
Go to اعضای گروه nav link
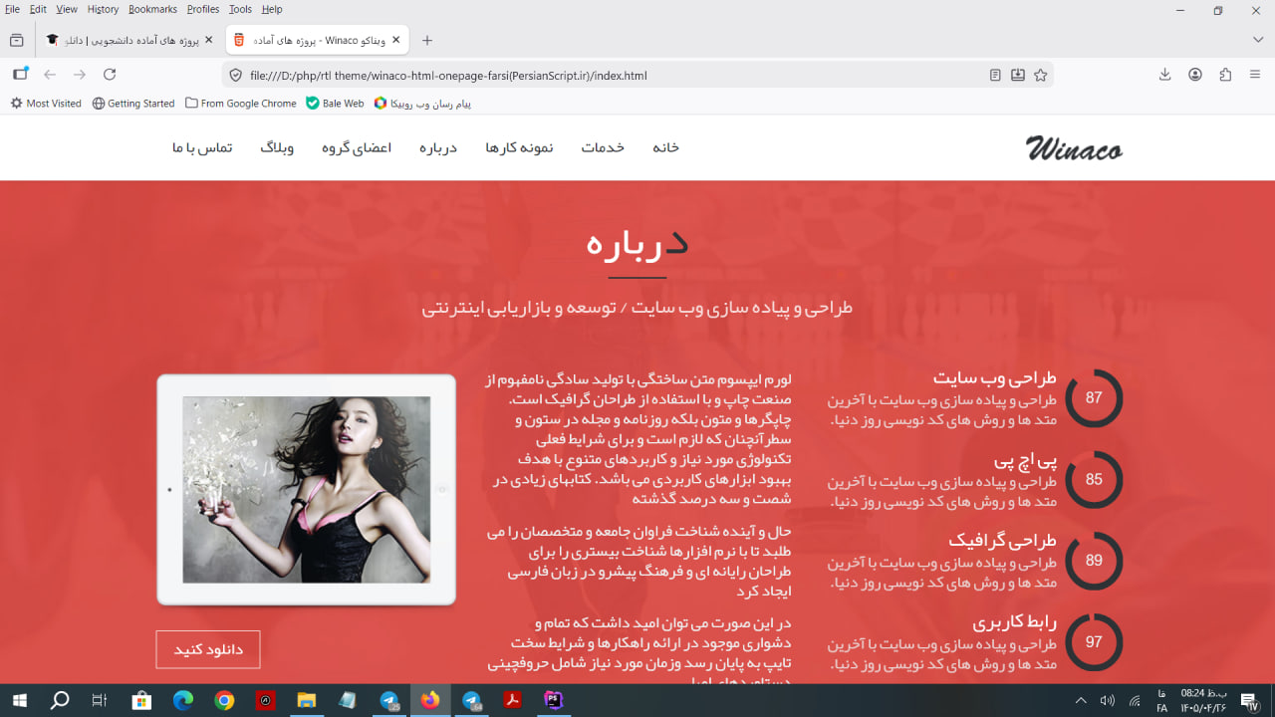(x=357, y=147)
